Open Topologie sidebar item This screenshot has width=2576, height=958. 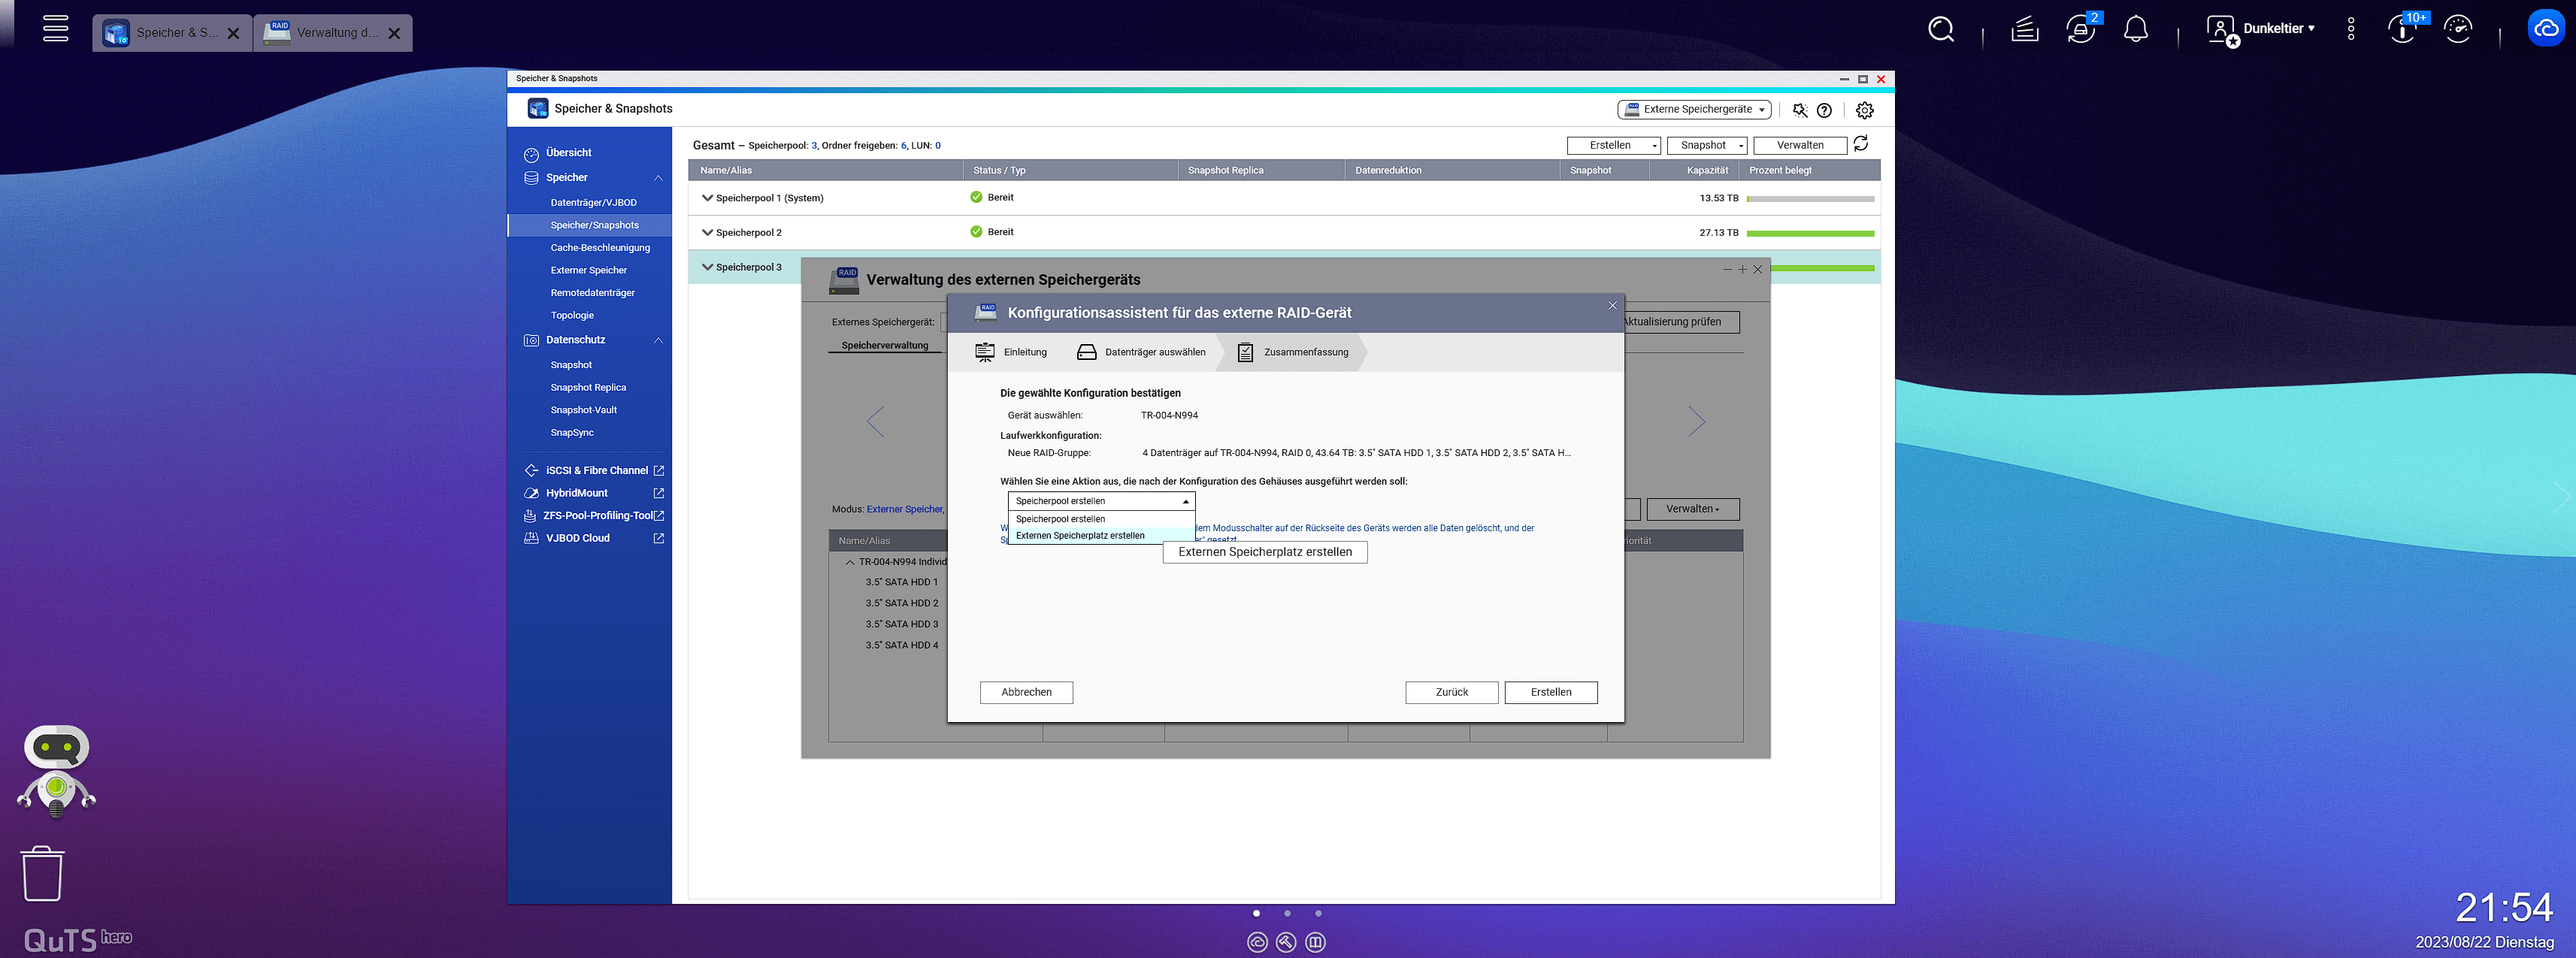[572, 316]
